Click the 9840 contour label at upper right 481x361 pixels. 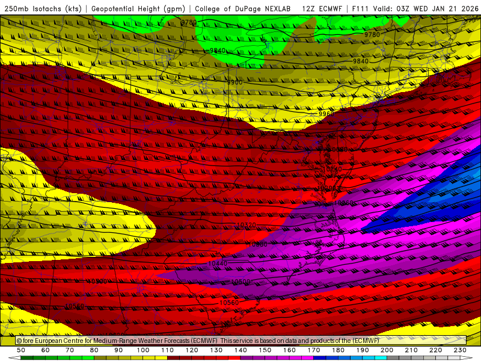360,61
